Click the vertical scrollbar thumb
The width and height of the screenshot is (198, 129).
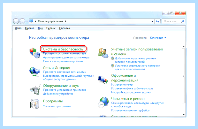pos(184,76)
